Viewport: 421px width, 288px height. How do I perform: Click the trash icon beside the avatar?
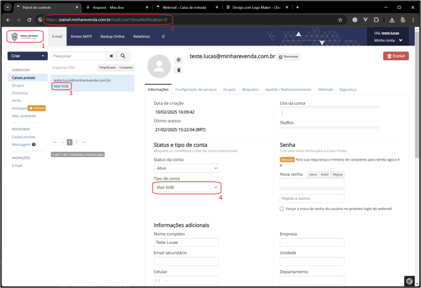179,70
